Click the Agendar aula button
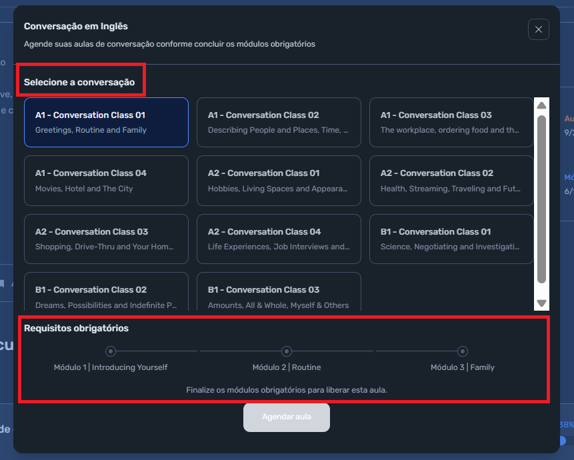574x460 pixels. tap(287, 417)
